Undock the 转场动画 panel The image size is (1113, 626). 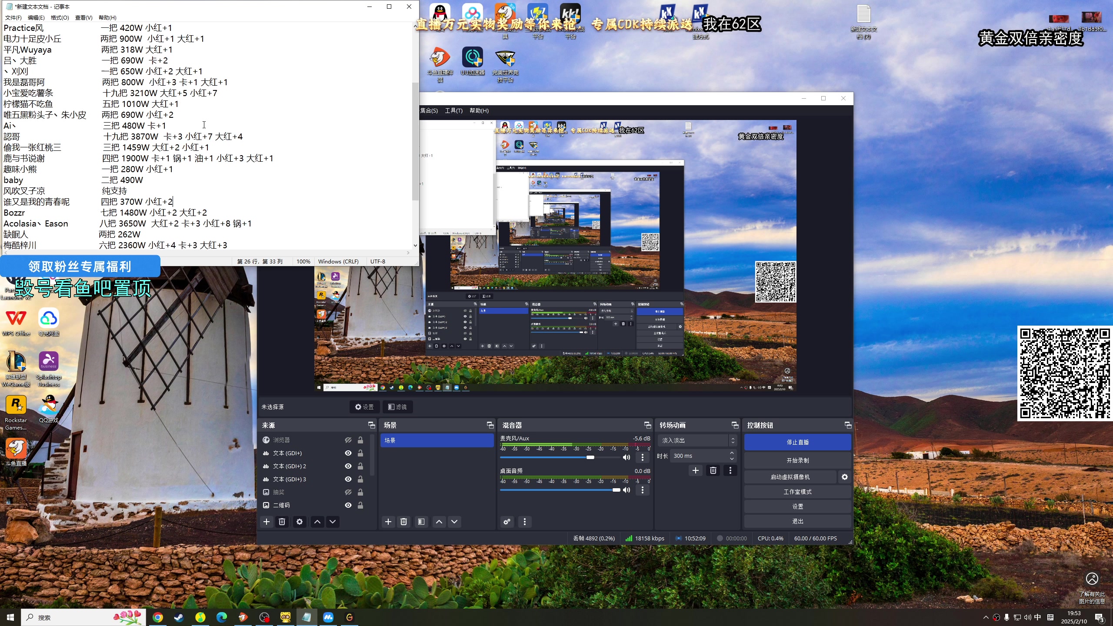[x=735, y=425]
